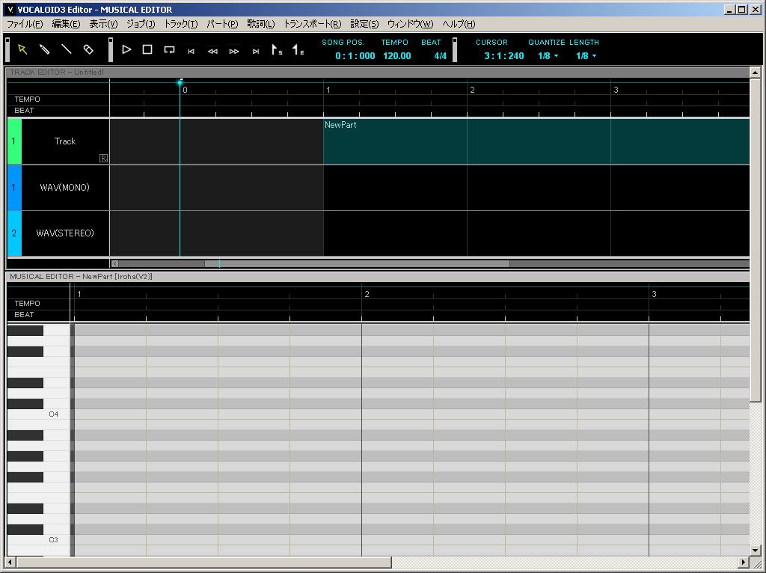Set the start marker flag

[x=277, y=49]
